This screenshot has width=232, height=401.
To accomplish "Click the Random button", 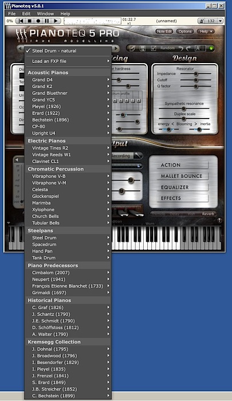I will coord(167,48).
